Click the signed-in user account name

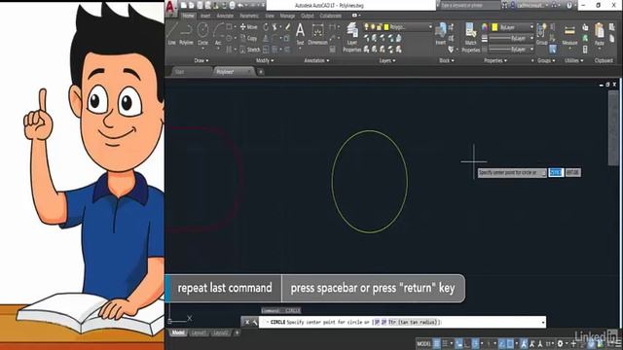[x=531, y=5]
